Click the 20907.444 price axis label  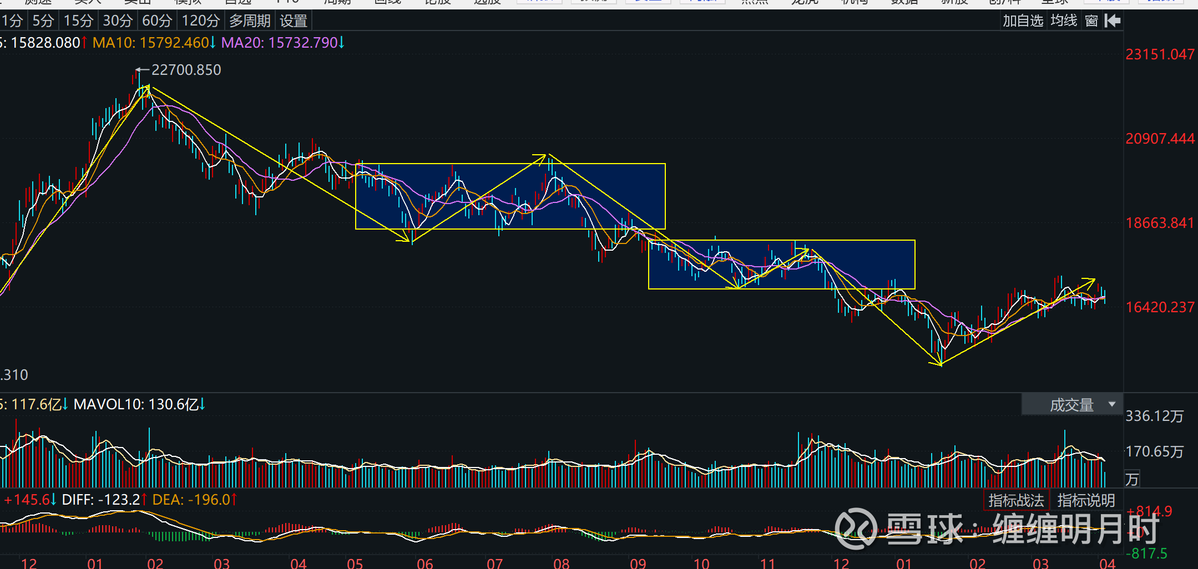coord(1160,139)
